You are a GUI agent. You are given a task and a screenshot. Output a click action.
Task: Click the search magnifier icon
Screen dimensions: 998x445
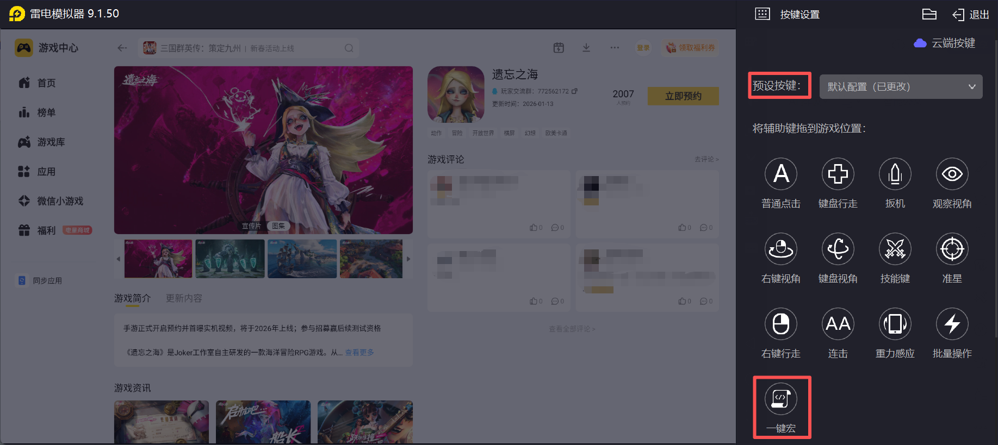(349, 48)
